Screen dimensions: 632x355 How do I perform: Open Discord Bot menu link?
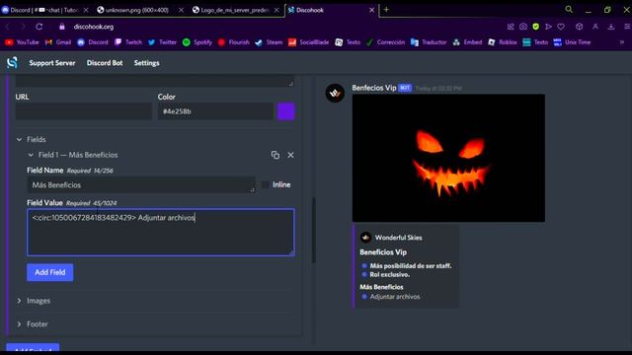(x=105, y=63)
